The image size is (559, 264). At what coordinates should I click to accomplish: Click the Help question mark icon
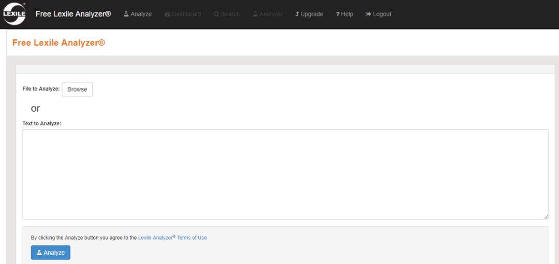click(337, 14)
